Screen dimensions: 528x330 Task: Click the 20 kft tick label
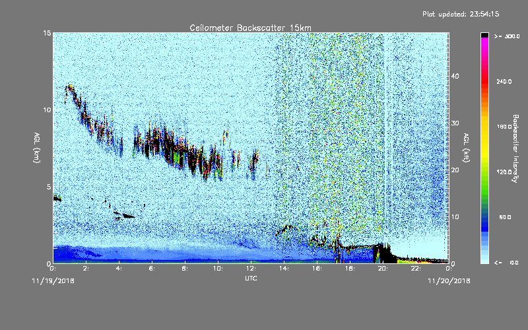click(455, 170)
